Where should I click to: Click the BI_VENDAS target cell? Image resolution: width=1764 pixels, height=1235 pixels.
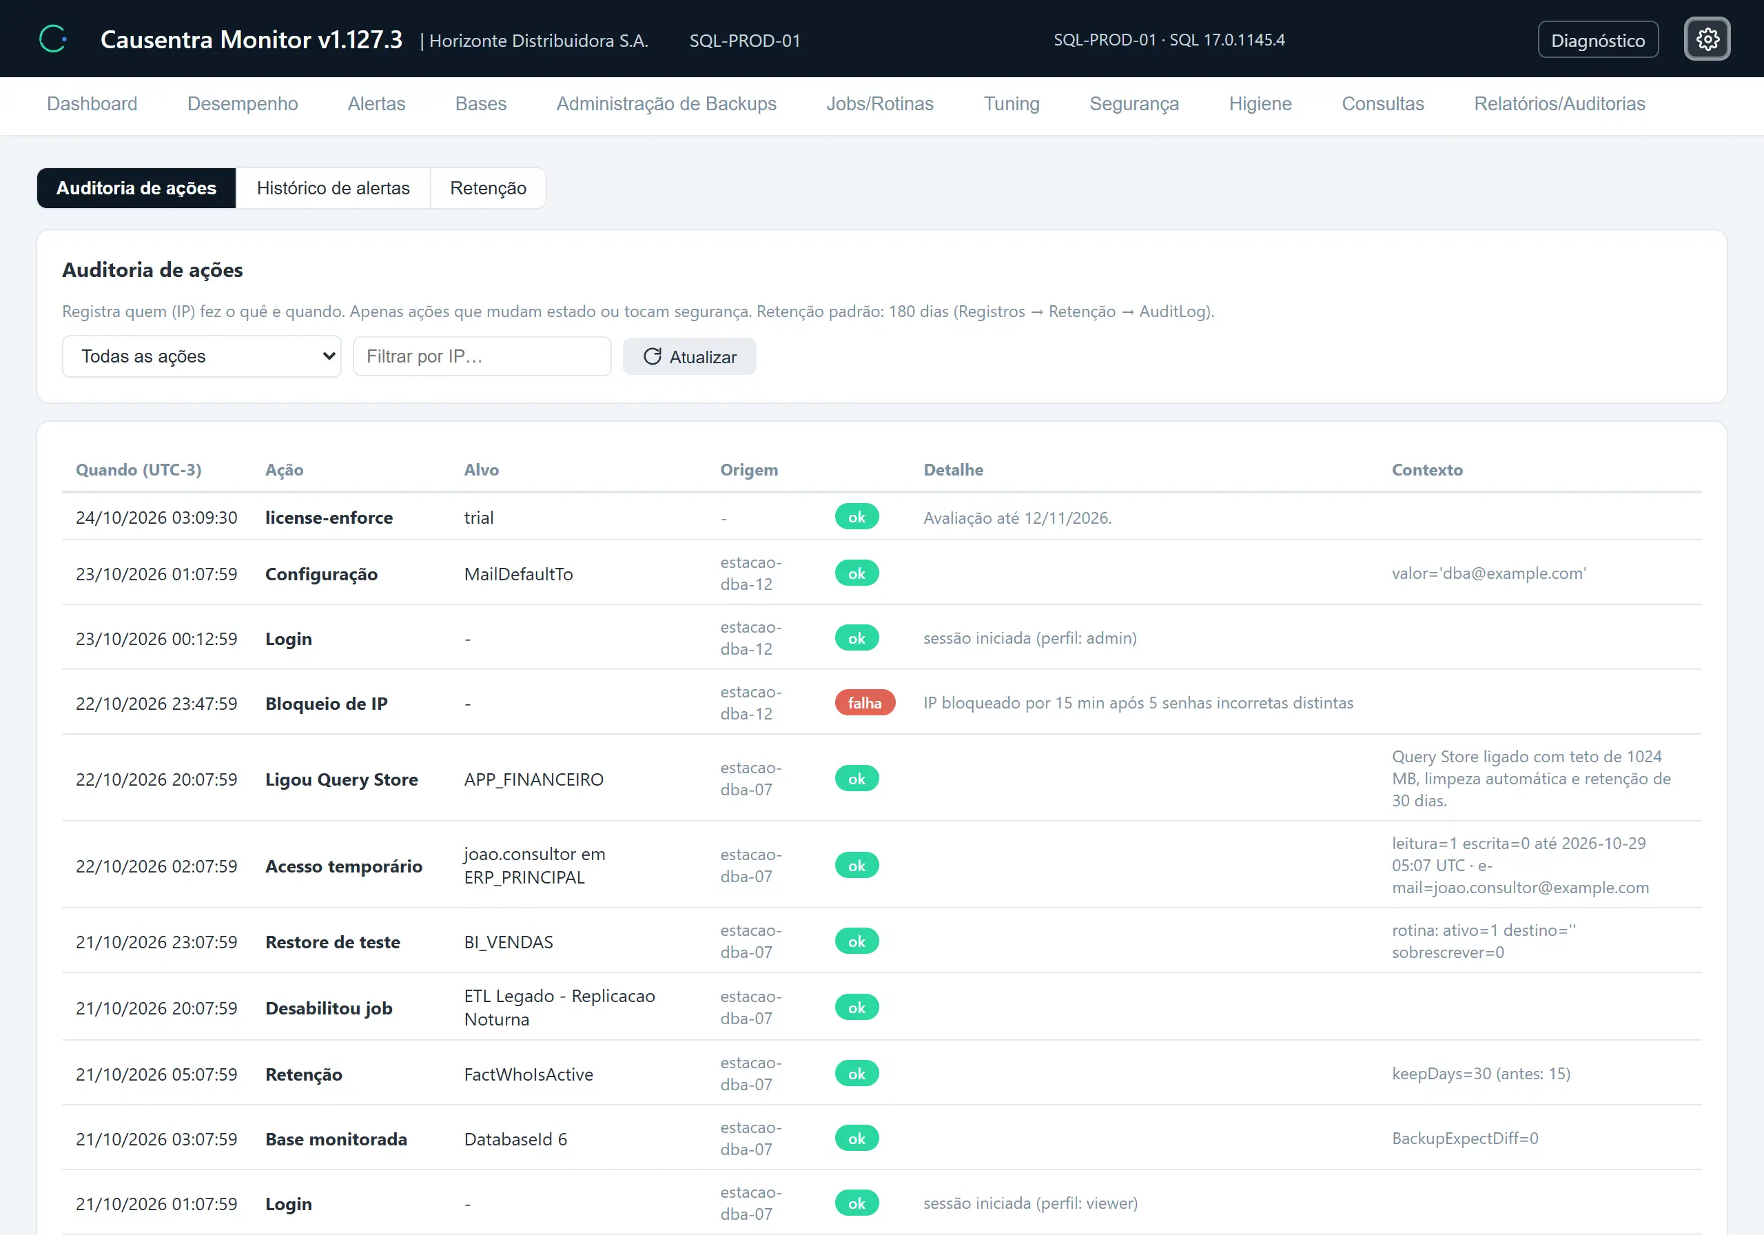pyautogui.click(x=509, y=942)
